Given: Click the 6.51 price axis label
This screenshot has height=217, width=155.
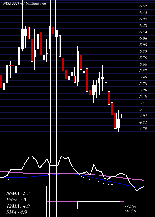Looking at the screenshot, I should (x=143, y=6).
